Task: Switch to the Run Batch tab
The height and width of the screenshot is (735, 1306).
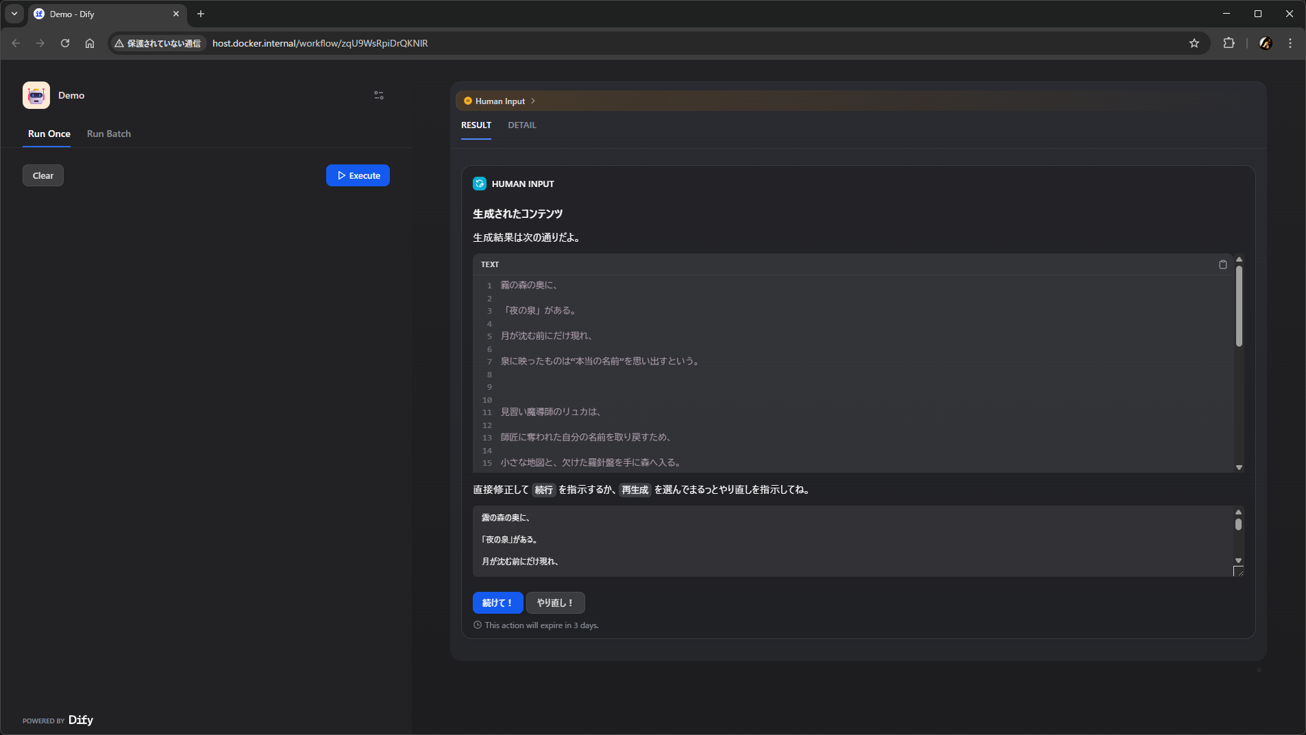Action: click(x=109, y=134)
